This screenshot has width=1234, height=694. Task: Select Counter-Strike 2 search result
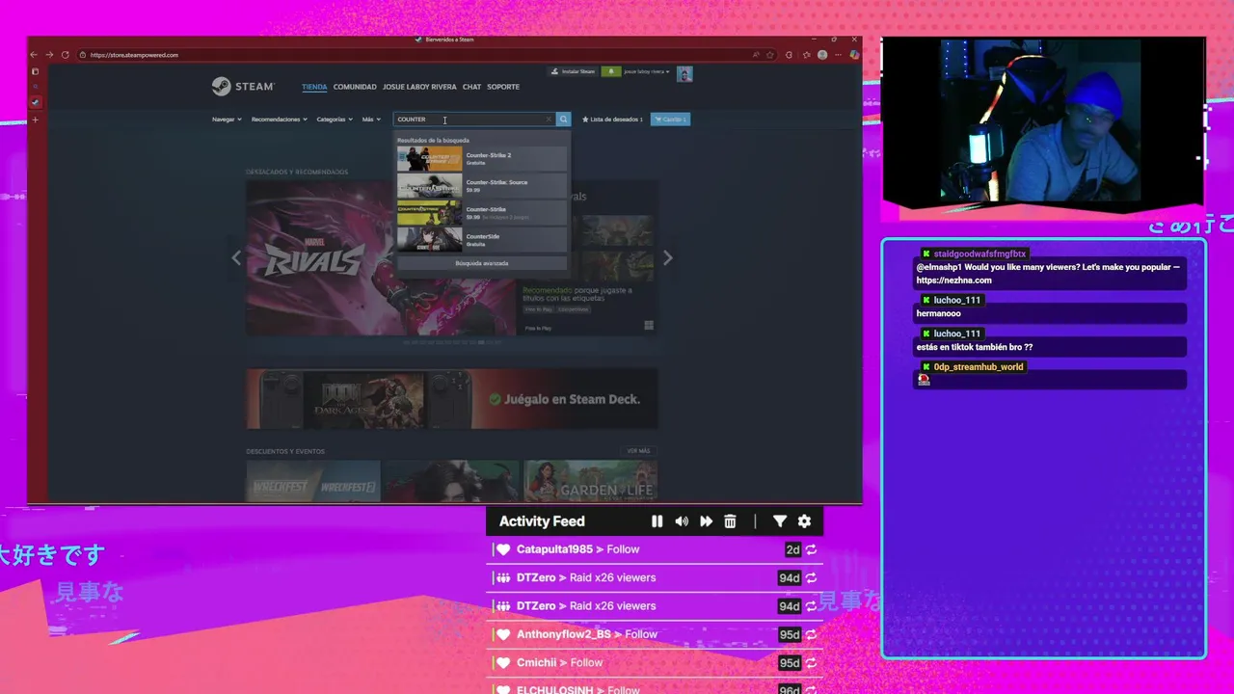click(482, 158)
